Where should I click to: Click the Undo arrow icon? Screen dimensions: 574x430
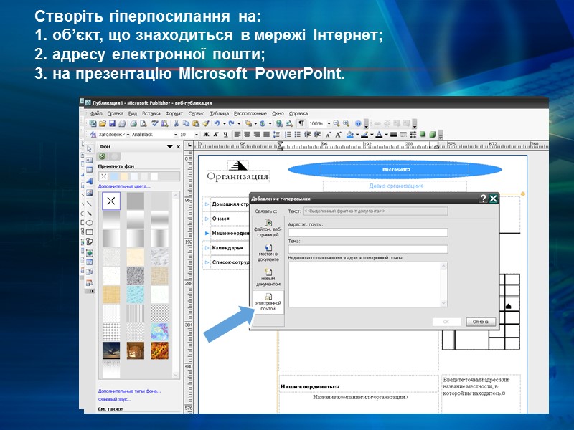coord(217,123)
